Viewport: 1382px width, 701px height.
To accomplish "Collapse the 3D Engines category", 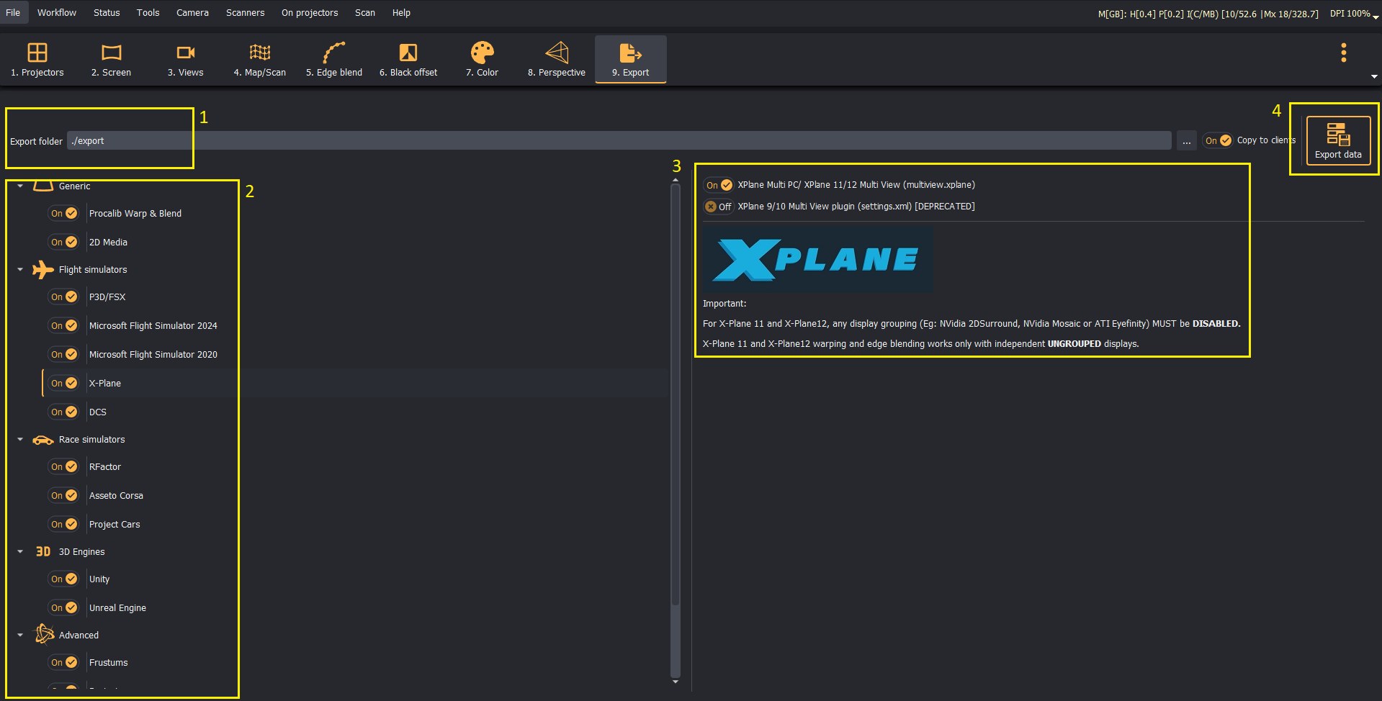I will [x=20, y=552].
